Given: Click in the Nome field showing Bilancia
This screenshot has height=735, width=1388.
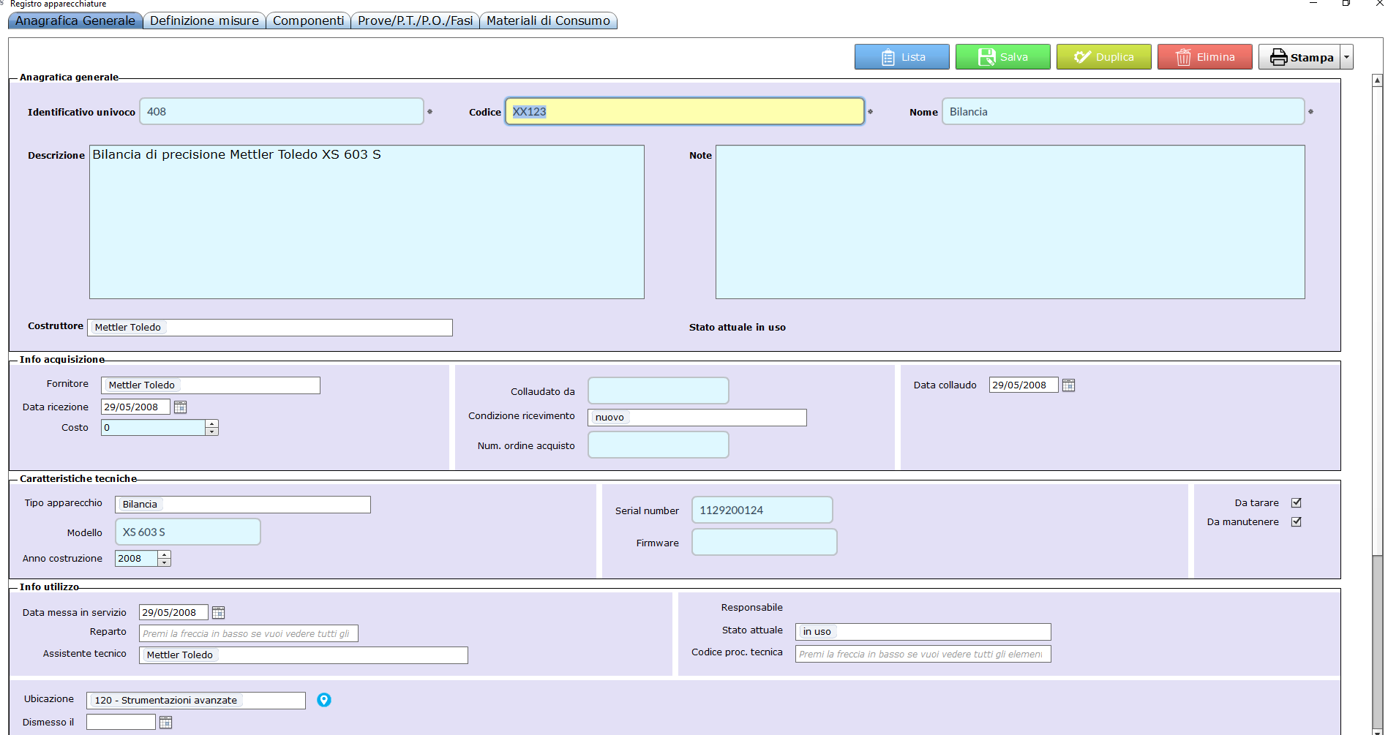Looking at the screenshot, I should point(1123,111).
